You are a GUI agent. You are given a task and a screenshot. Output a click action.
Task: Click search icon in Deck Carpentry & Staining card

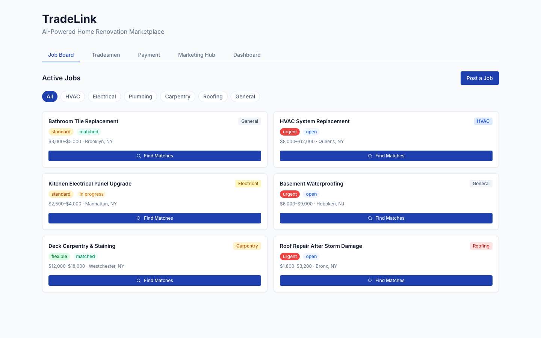coord(139,281)
